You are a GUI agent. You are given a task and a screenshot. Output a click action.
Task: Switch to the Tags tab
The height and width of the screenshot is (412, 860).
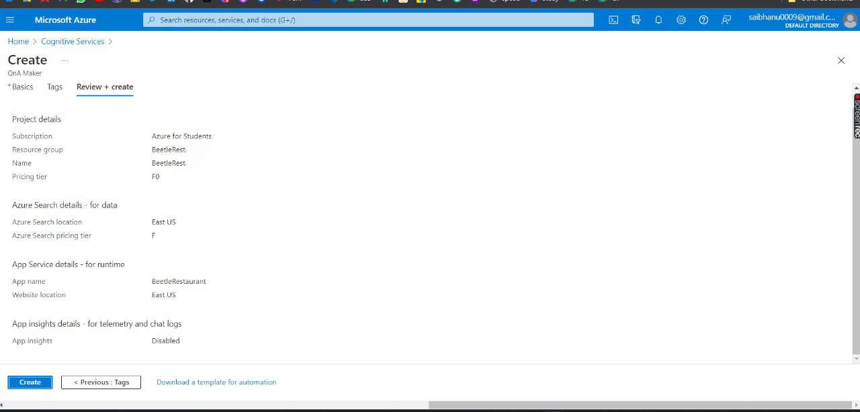55,87
